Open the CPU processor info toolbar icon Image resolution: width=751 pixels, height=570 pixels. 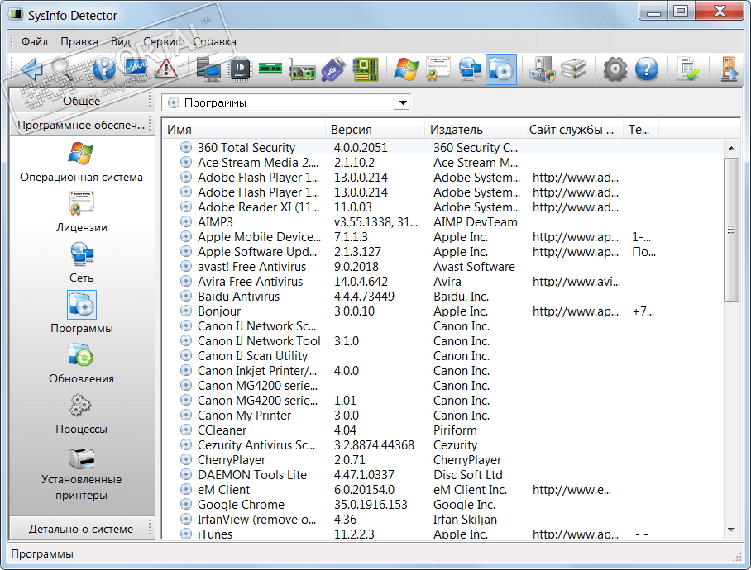click(x=239, y=70)
